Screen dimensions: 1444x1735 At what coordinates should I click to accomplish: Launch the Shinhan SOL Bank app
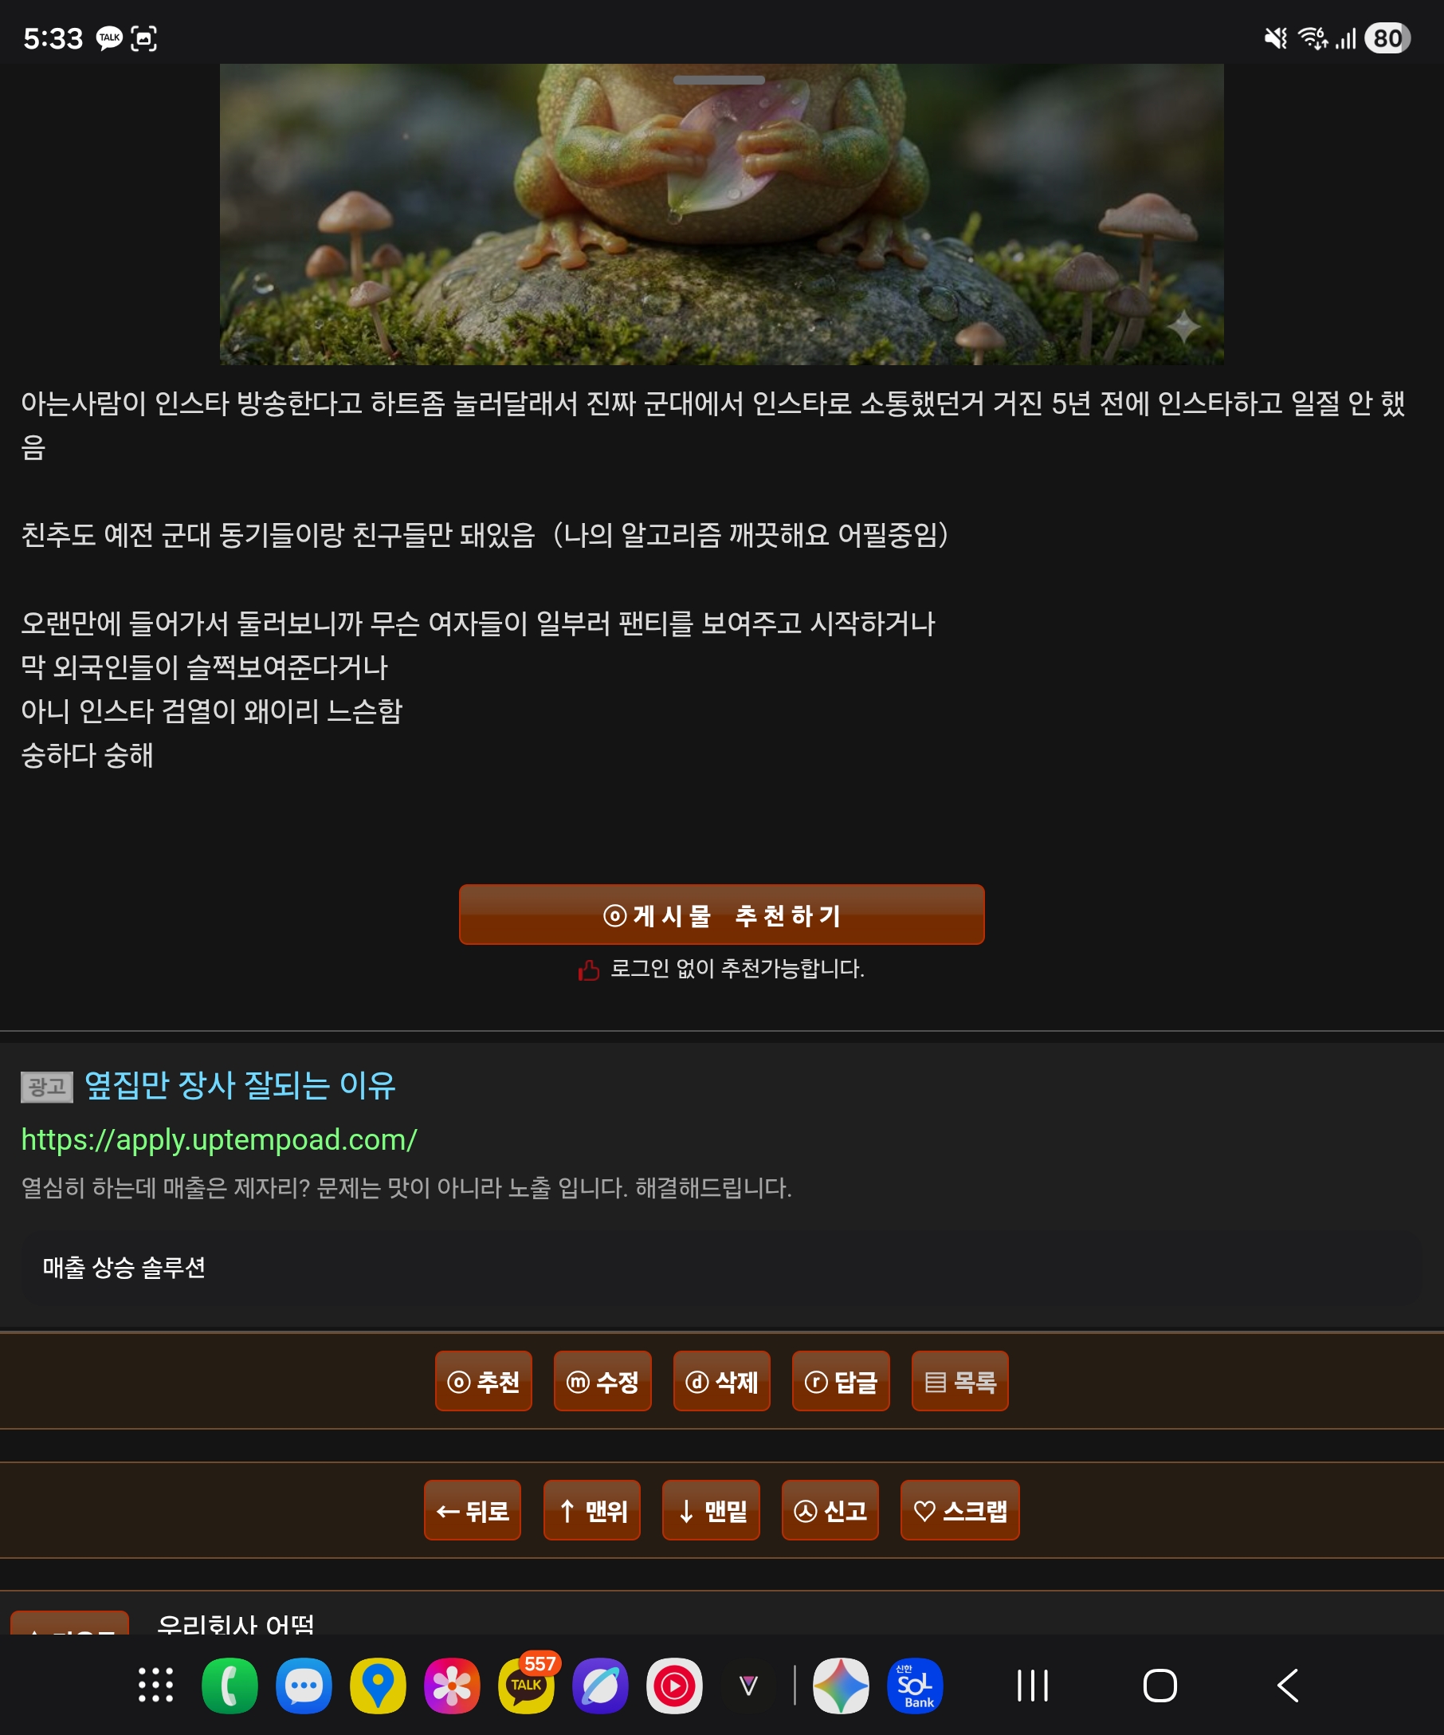(915, 1686)
